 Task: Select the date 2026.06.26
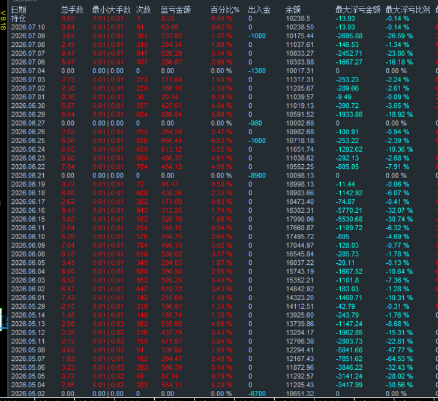click(28, 132)
